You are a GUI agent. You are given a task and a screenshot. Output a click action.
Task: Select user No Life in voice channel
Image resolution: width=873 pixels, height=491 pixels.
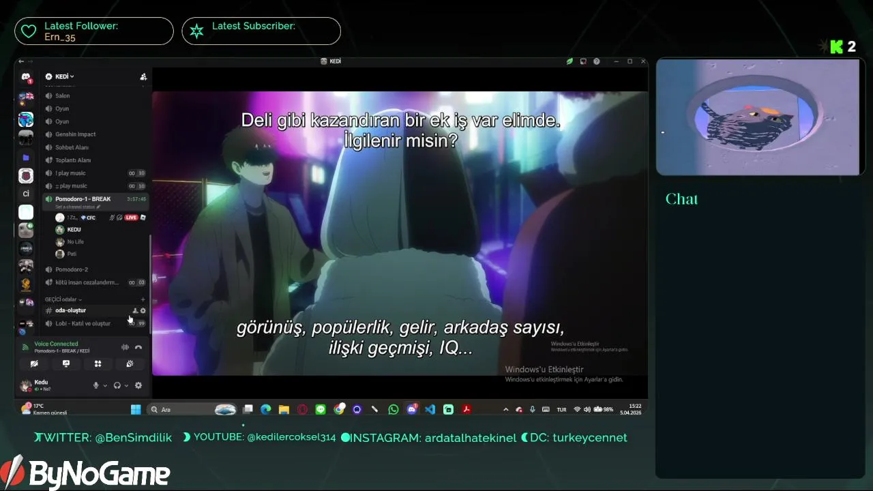pos(100,242)
